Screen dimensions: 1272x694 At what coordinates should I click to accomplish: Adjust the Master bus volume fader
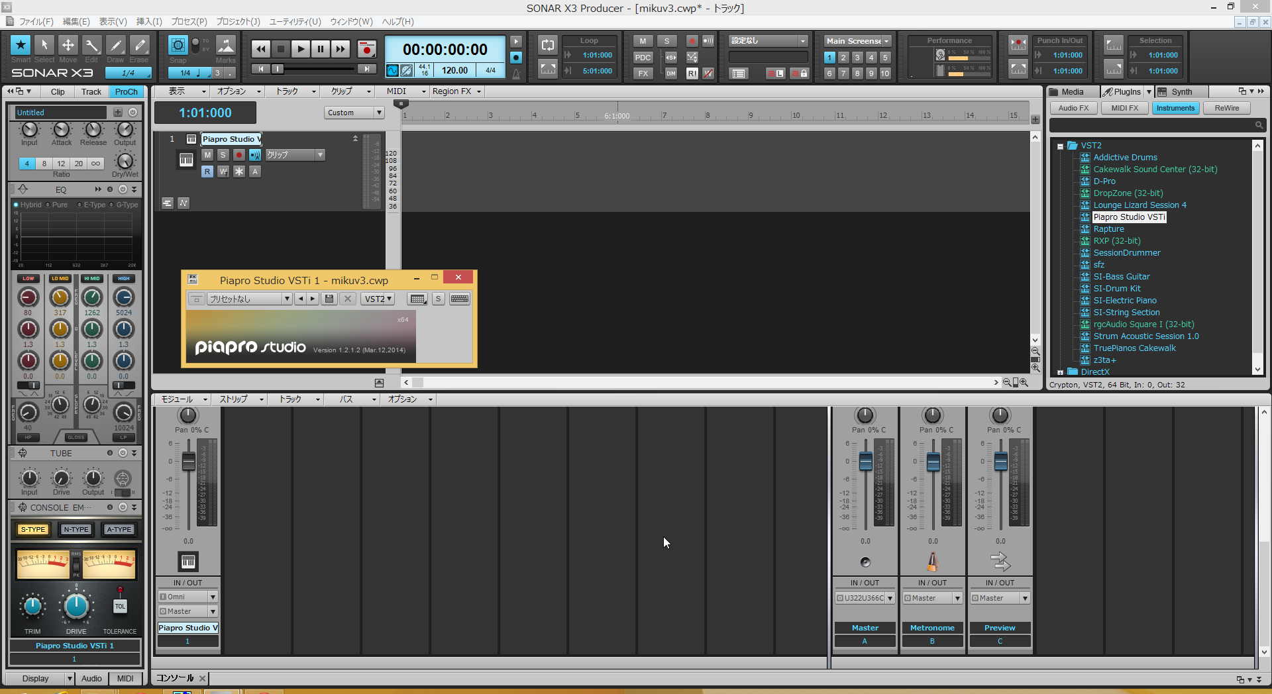tap(865, 462)
